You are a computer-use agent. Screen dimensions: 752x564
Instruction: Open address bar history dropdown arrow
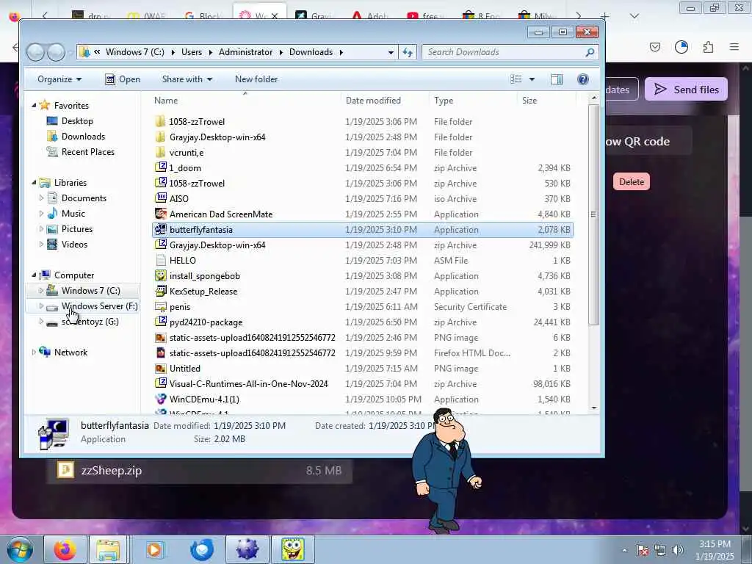point(391,52)
